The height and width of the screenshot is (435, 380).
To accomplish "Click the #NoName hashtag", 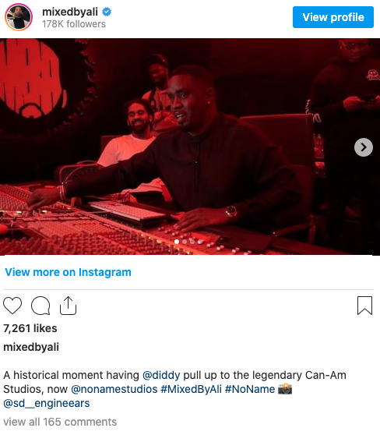I will tap(250, 389).
